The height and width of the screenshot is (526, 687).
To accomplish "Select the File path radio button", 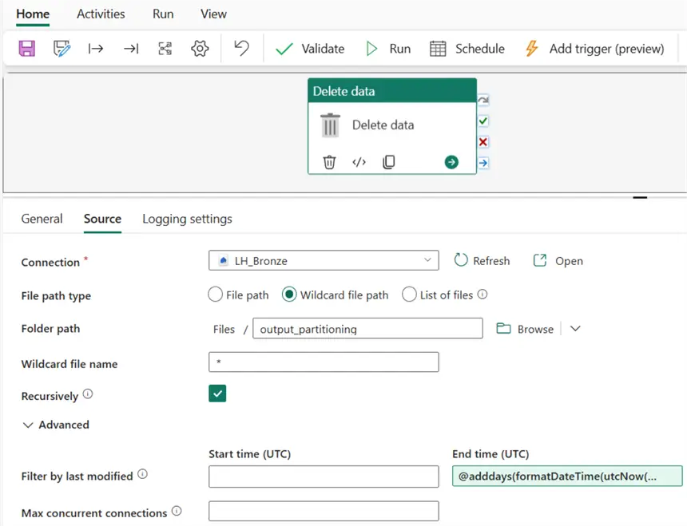I will tap(215, 295).
